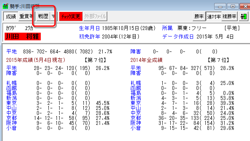Click 2014 平地 link with 95 wins
Viewport: 250px width, 141px height.
[x=136, y=68]
